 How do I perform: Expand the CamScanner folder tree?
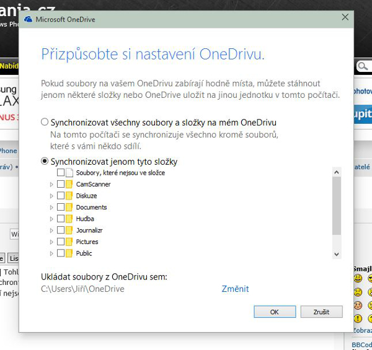tap(51, 185)
